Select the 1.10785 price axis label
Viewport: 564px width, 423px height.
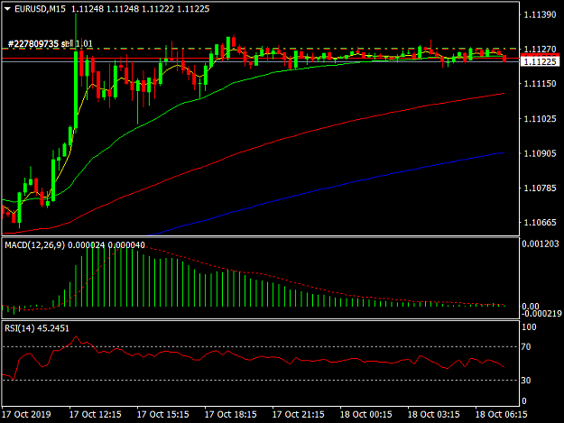540,188
